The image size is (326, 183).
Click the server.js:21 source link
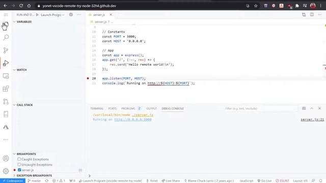point(312,119)
